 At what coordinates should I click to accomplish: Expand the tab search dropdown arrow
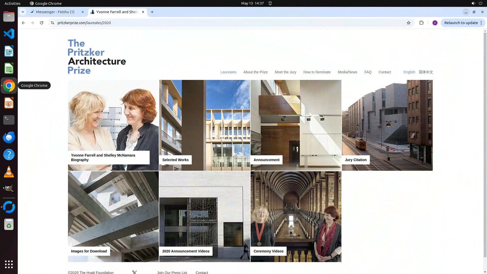click(23, 12)
